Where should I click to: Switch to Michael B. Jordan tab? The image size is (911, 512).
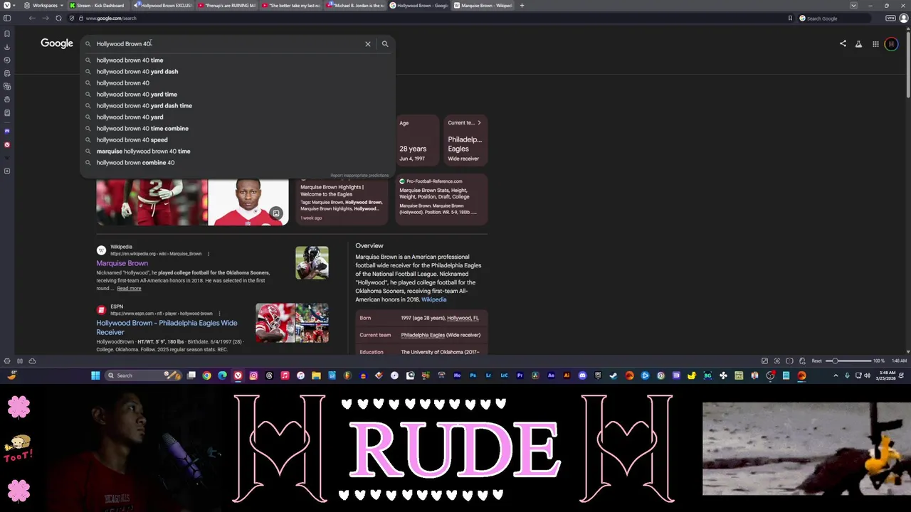pyautogui.click(x=354, y=5)
